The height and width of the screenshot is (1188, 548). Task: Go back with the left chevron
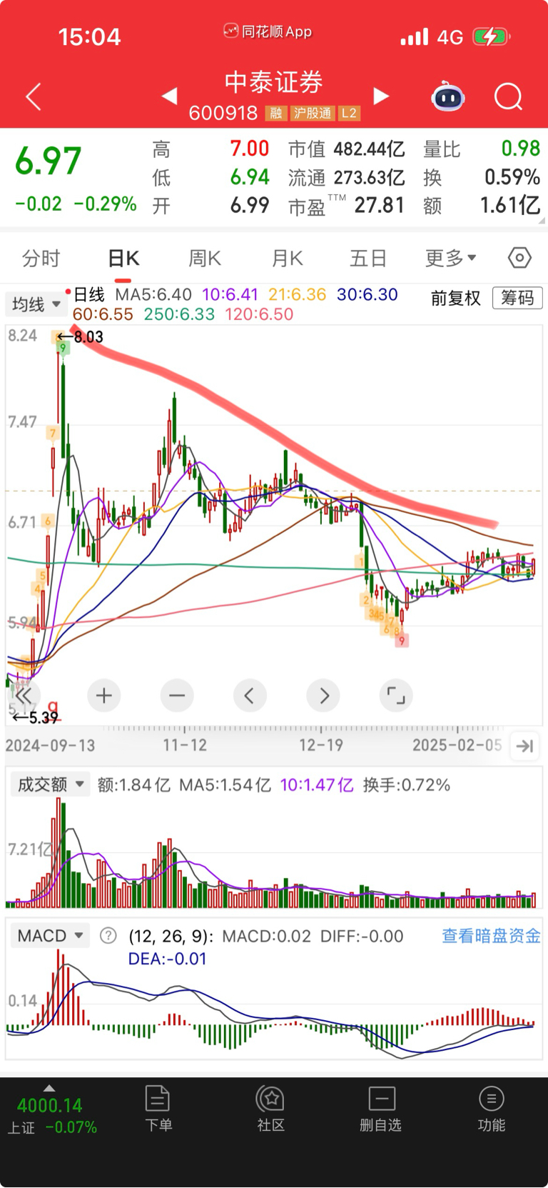34,96
